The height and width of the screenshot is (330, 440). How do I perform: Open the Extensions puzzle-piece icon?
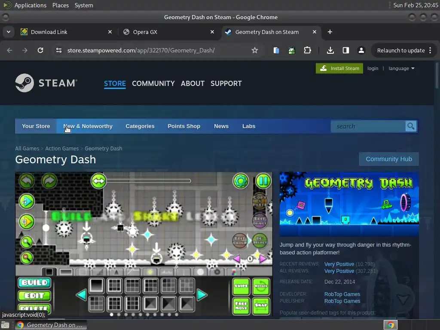[x=307, y=50]
